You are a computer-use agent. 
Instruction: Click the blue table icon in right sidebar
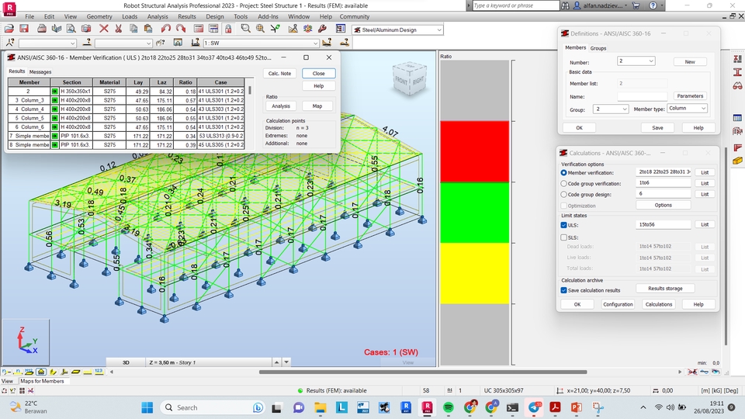point(737,118)
